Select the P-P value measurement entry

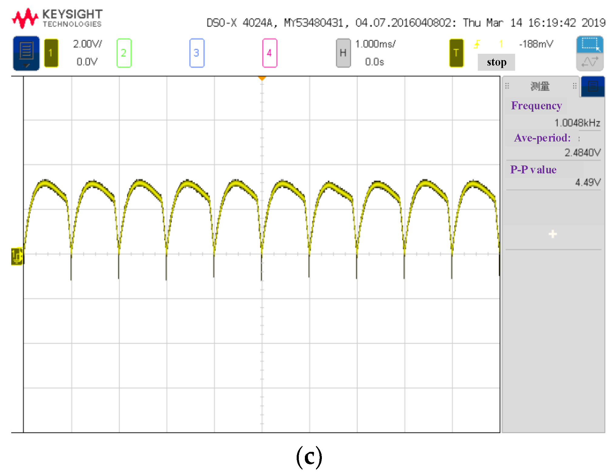pyautogui.click(x=533, y=169)
